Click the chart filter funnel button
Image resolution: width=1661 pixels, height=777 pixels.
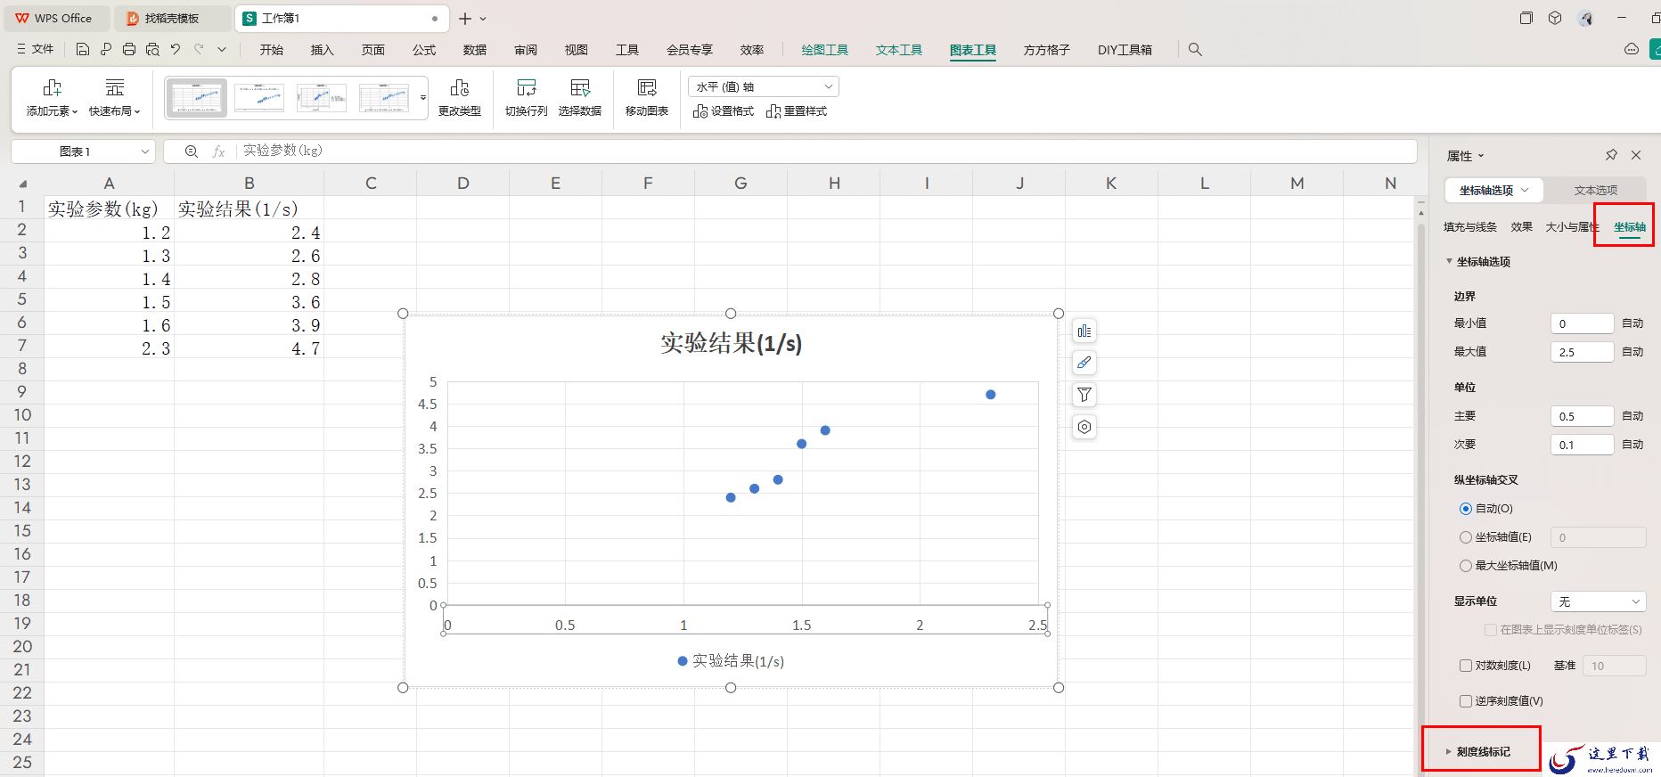tap(1084, 395)
